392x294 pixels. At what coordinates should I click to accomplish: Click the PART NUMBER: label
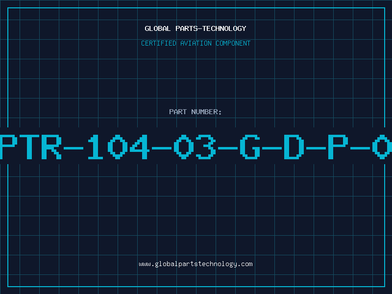pyautogui.click(x=196, y=112)
